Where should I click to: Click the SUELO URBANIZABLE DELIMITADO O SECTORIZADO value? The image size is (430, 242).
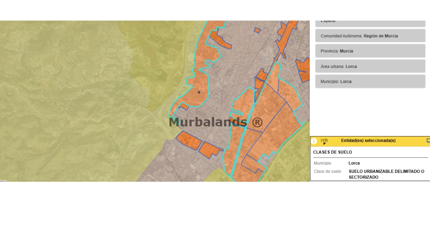386,174
